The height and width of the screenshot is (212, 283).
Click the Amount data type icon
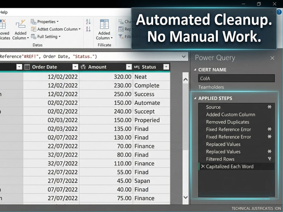pyautogui.click(x=83, y=67)
